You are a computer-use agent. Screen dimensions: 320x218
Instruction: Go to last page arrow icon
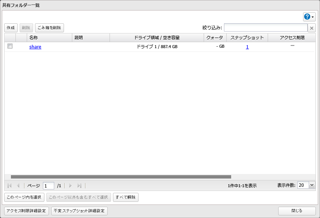pyautogui.click(x=79, y=186)
